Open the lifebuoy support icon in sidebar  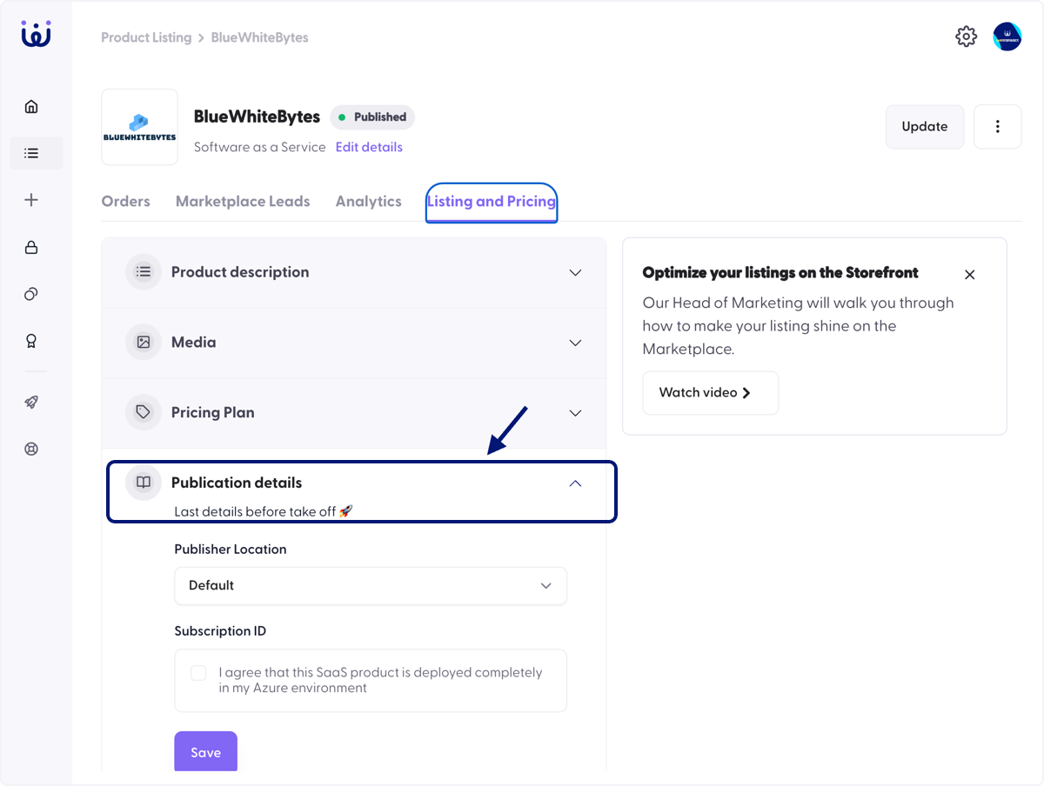(31, 449)
